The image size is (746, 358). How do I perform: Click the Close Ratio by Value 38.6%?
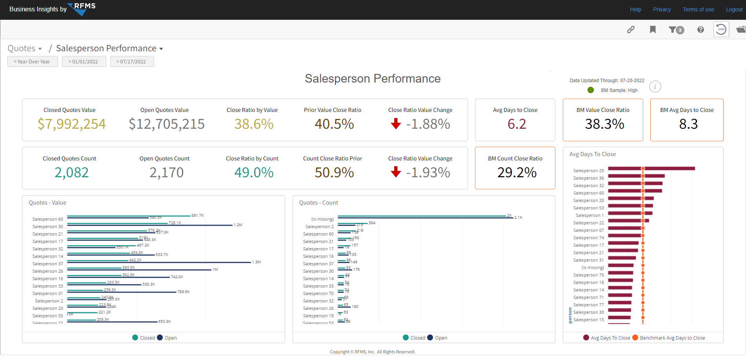254,124
